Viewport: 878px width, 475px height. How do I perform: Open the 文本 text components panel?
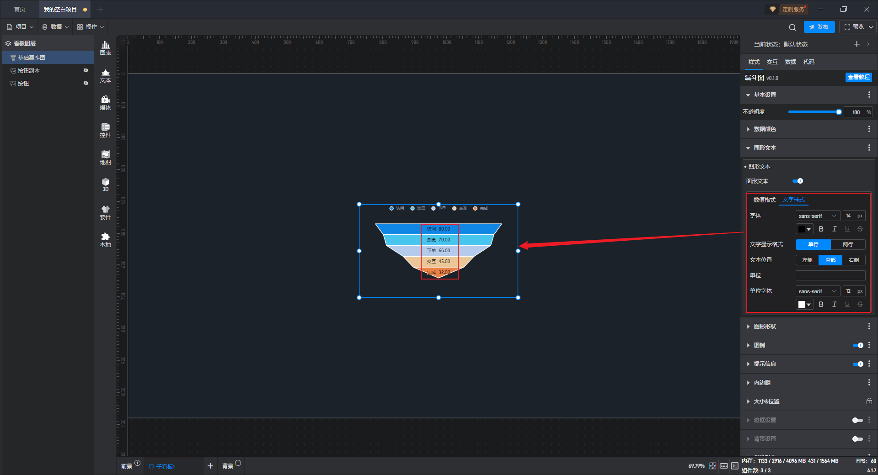point(105,76)
